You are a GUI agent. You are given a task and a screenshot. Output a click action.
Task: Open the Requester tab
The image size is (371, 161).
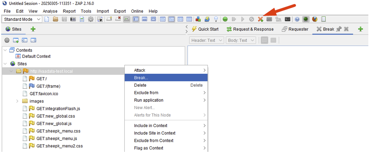295,29
